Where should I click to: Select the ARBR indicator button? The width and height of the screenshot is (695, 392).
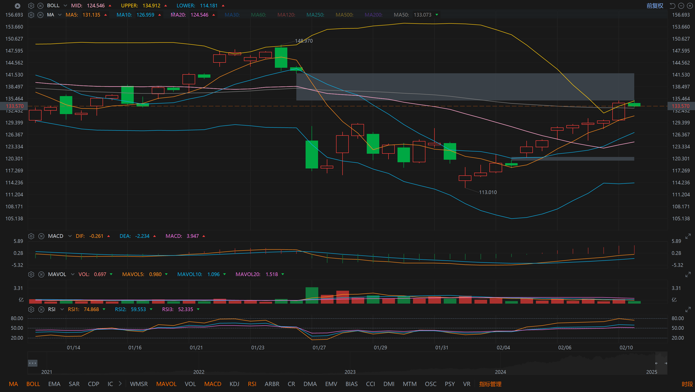(272, 384)
